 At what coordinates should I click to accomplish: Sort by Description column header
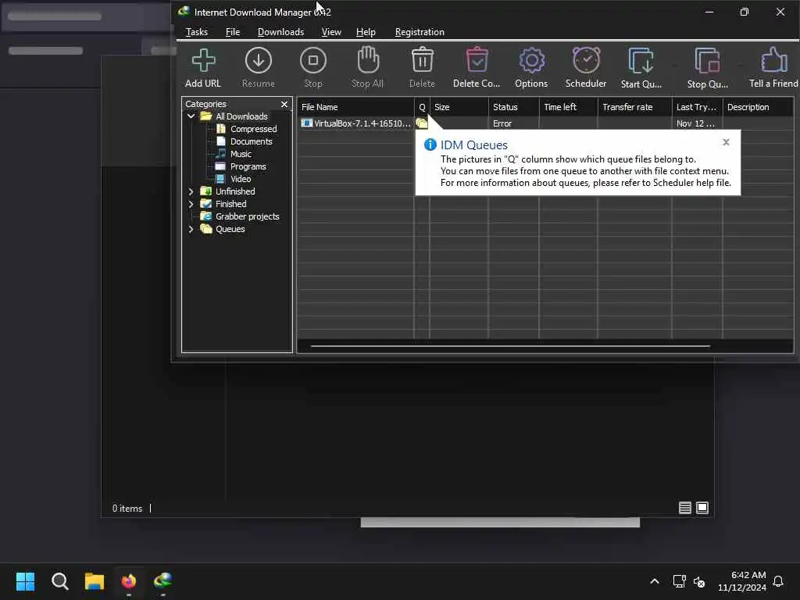coord(758,107)
